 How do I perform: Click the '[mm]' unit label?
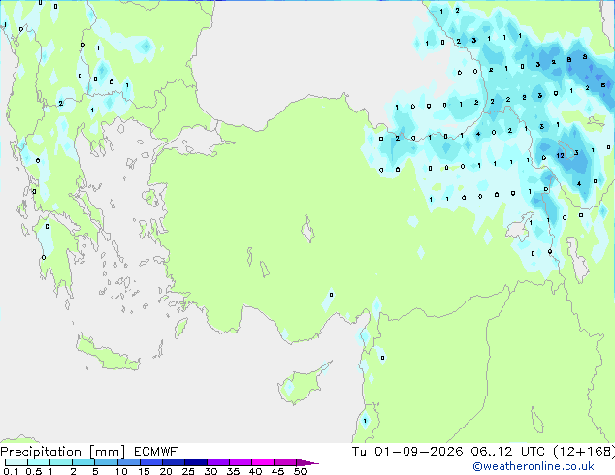(x=107, y=452)
